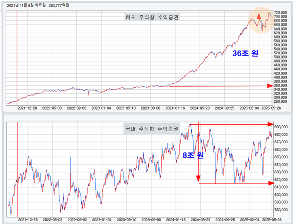
Task: Click 2024-05-23 date under the overseas chart
Action: click(x=200, y=108)
